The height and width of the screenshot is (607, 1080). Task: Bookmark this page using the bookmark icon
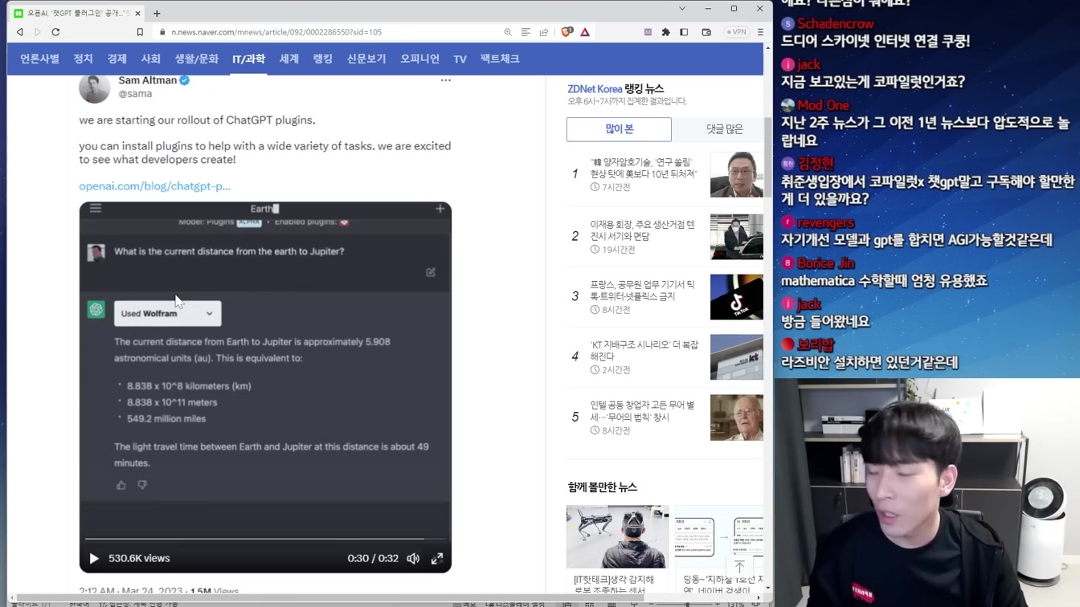140,32
